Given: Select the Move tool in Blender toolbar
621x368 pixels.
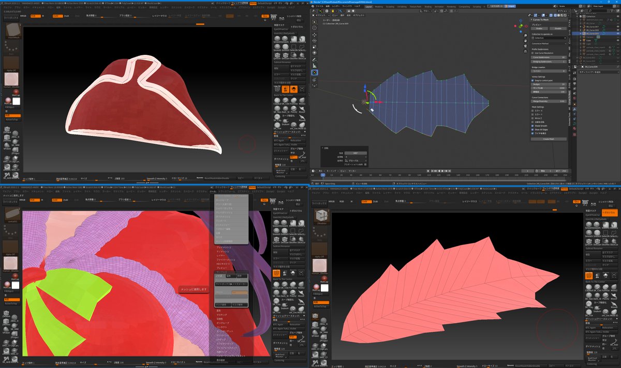Looking at the screenshot, I should click(315, 35).
